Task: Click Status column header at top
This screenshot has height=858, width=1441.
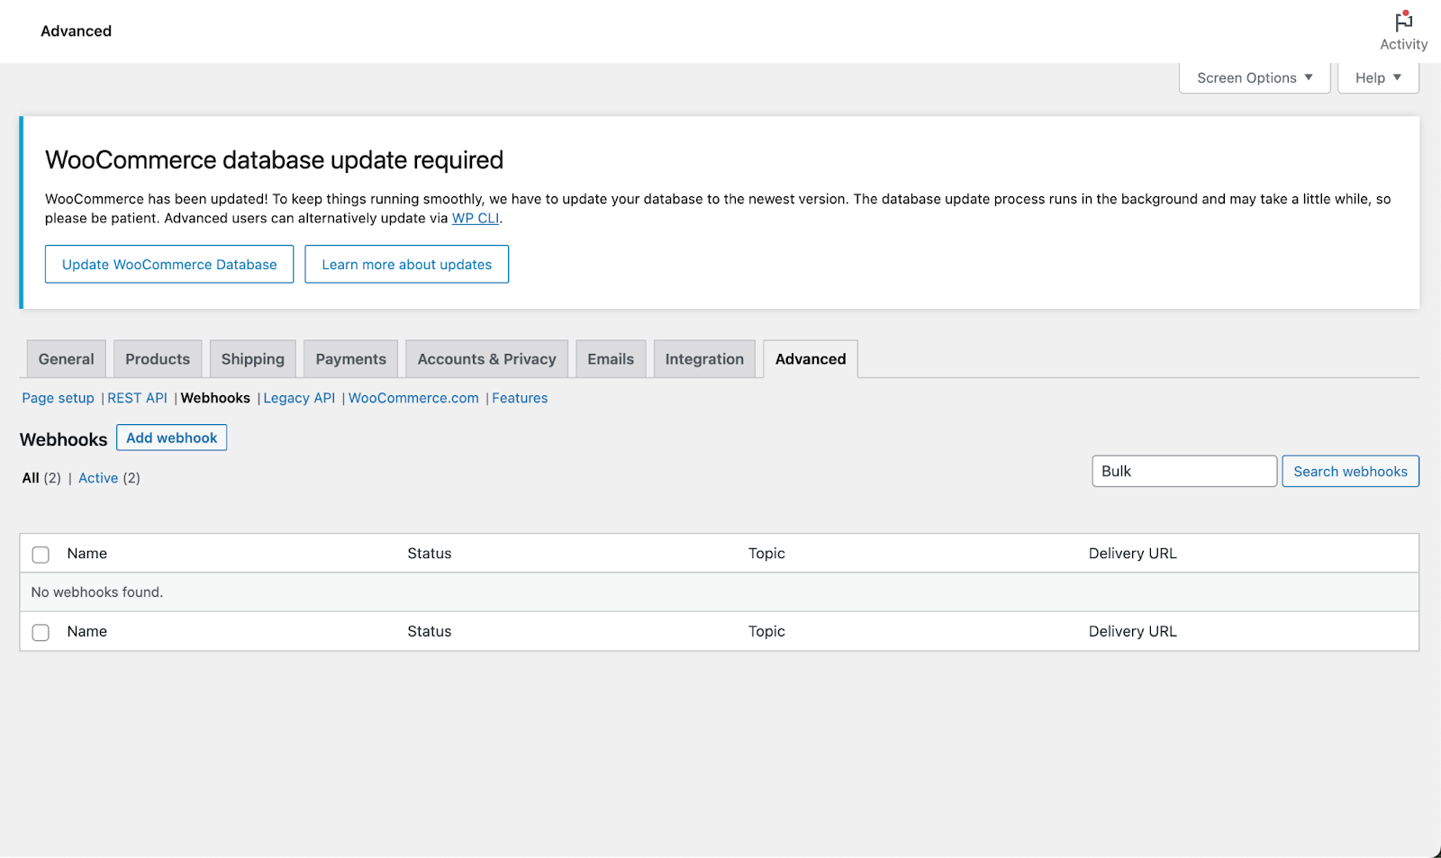Action: pos(430,554)
